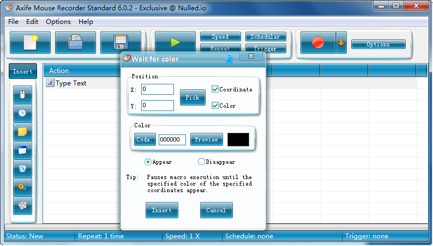Screen dimensions: 433x246
Task: Open a file with the folder icon
Action: [75, 42]
